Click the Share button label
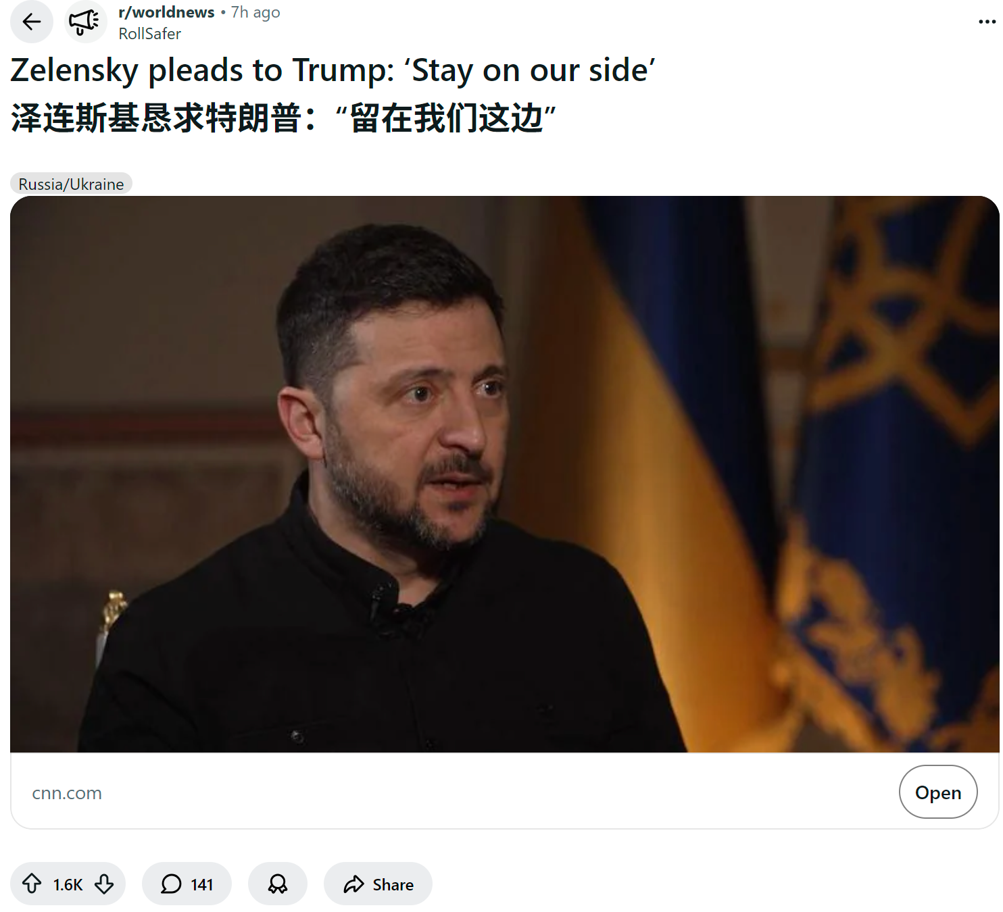This screenshot has width=1003, height=912. (393, 884)
